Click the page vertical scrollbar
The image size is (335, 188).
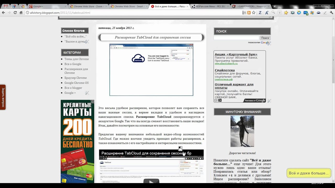[333, 60]
